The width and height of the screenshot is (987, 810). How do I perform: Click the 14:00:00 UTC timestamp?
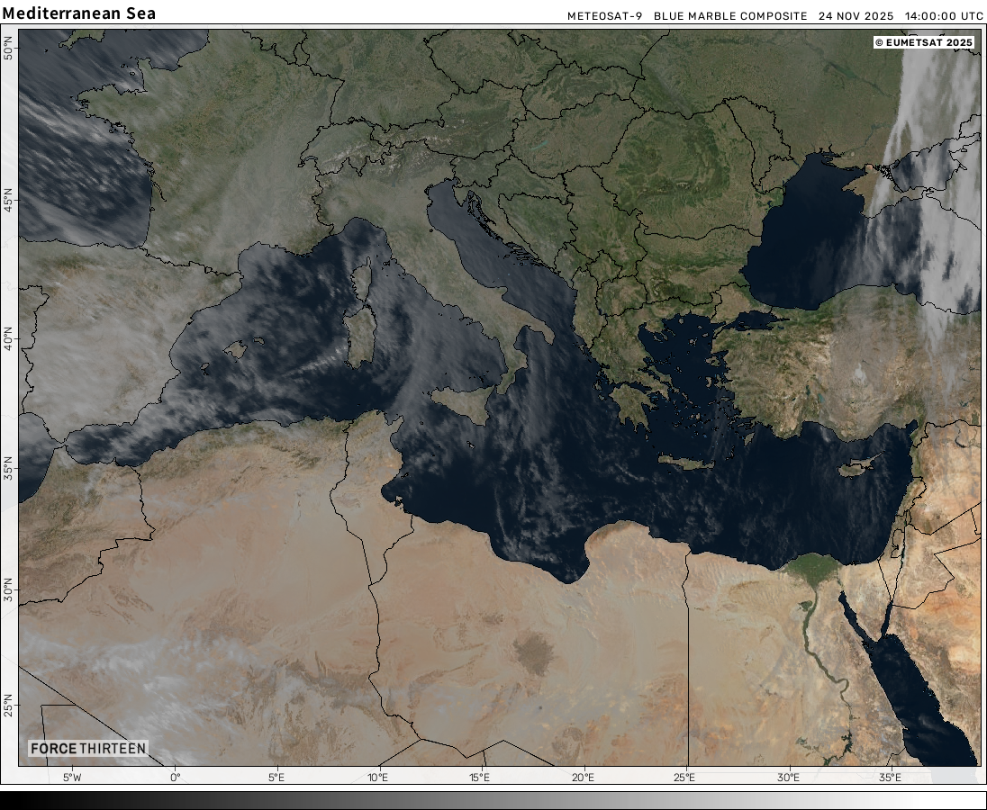[x=944, y=16]
